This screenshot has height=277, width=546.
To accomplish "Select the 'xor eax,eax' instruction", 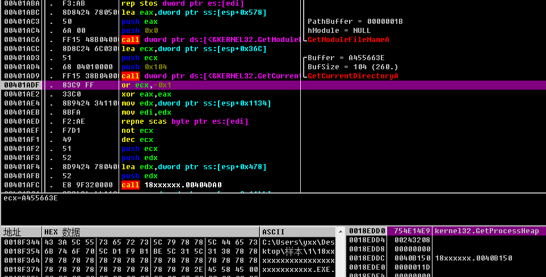I will (146, 94).
